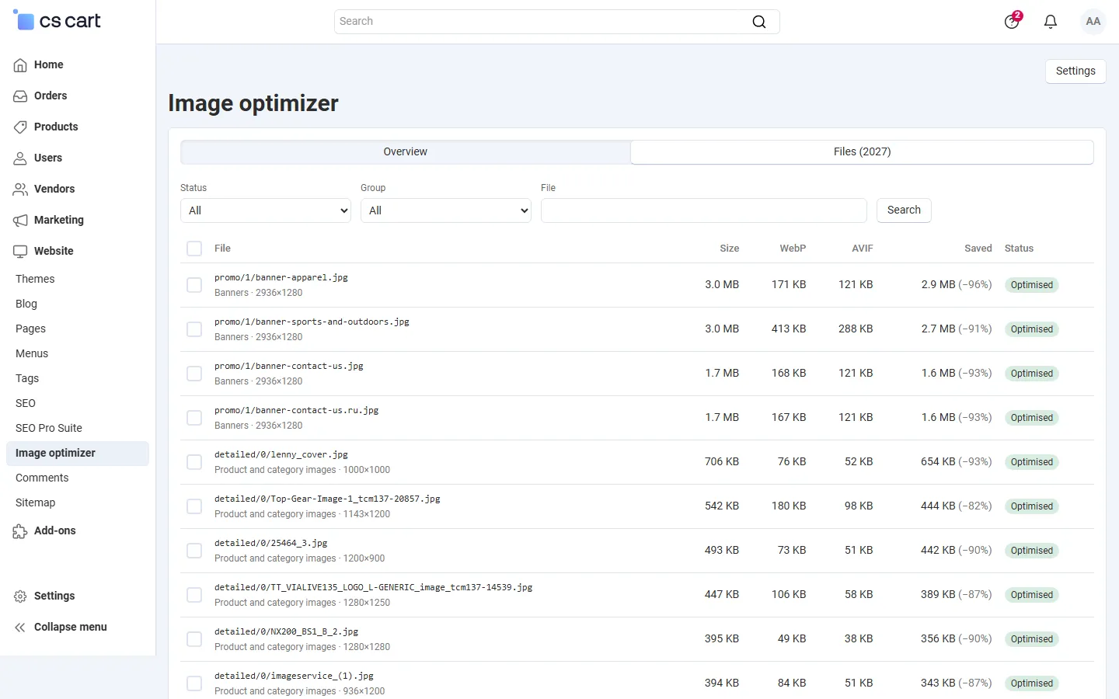Viewport: 1119px width, 699px height.
Task: Check the banner-contact-us.jpg row checkbox
Action: click(194, 374)
